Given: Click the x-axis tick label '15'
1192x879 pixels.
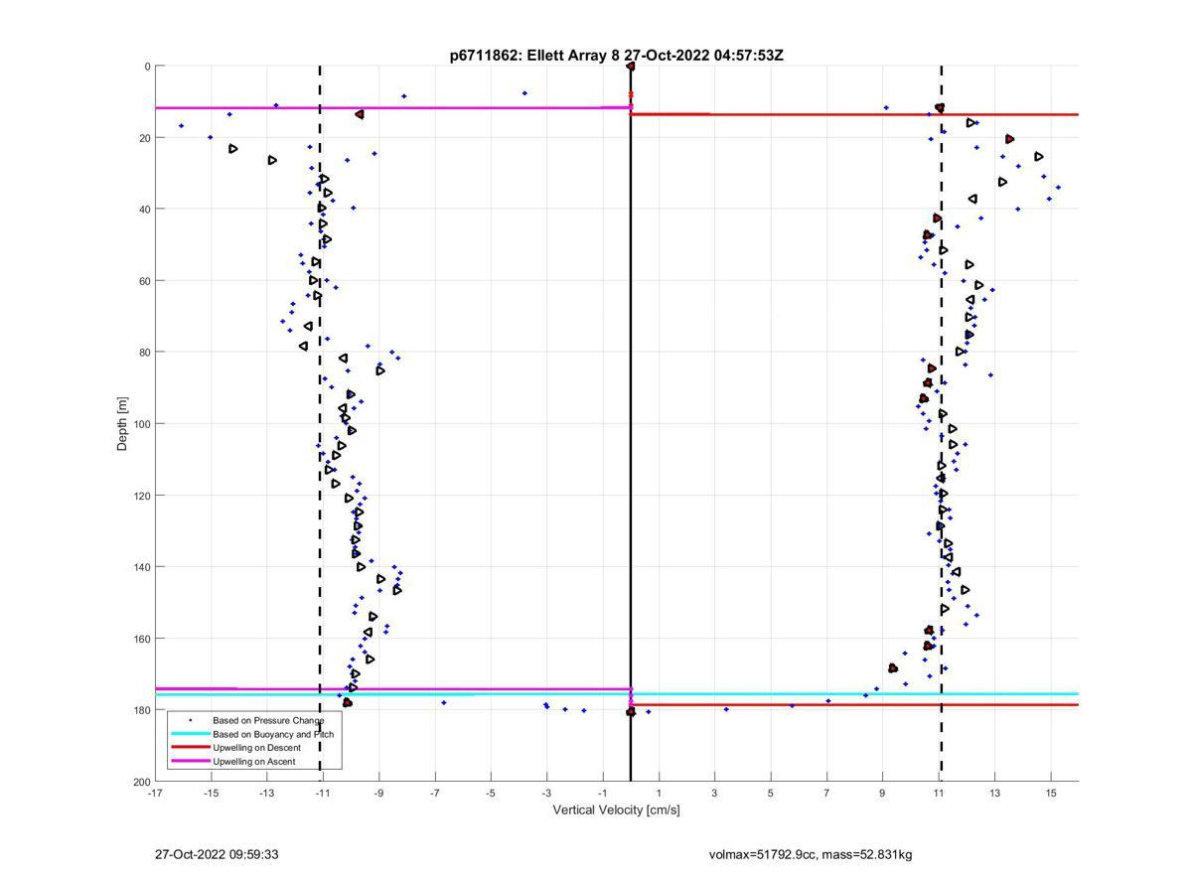Looking at the screenshot, I should point(1050,793).
